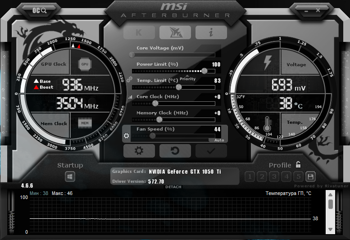Click the MSI jet logo button
Image resolution: width=350 pixels, height=240 pixels.
[175, 32]
